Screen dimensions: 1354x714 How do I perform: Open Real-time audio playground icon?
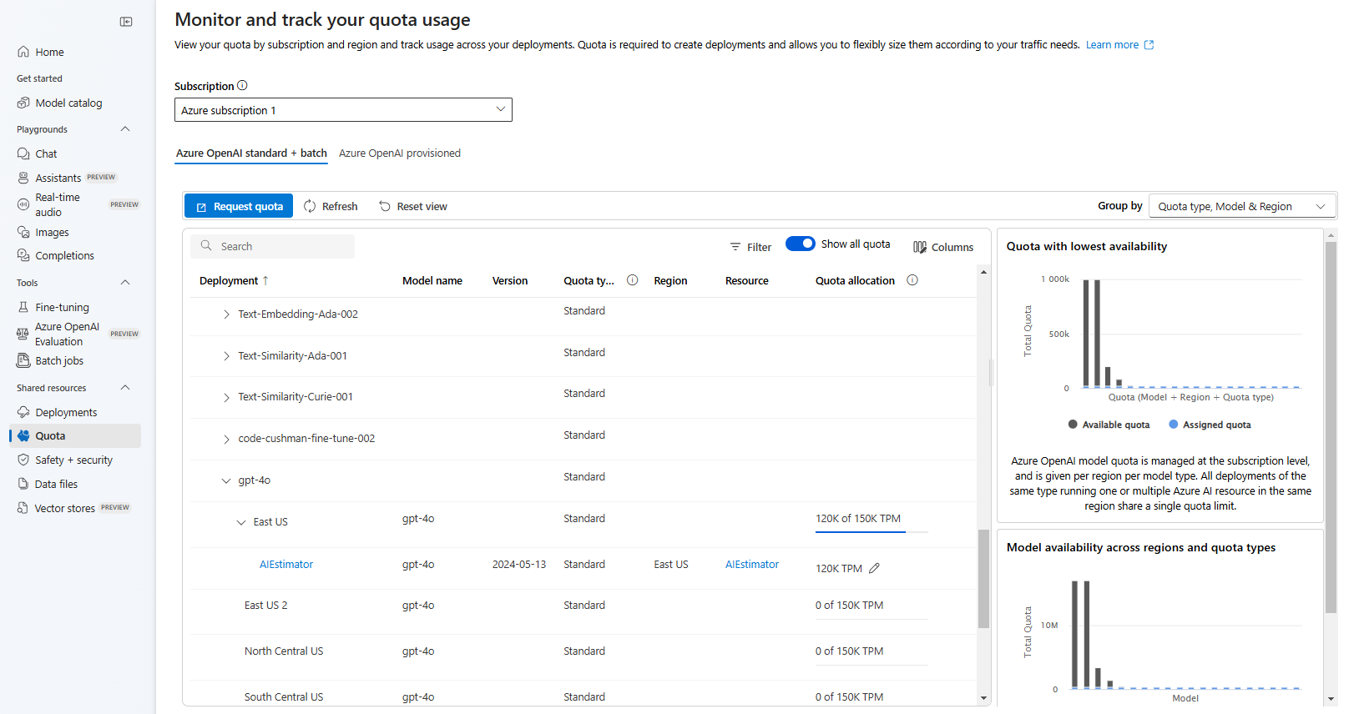(23, 204)
